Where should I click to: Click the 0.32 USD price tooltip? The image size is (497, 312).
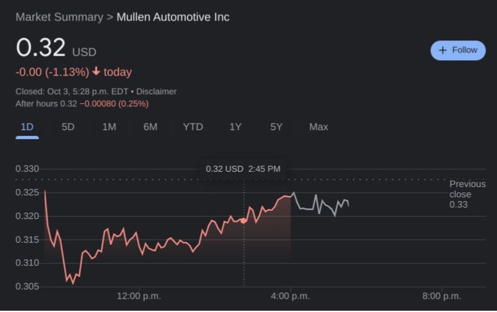click(x=243, y=169)
